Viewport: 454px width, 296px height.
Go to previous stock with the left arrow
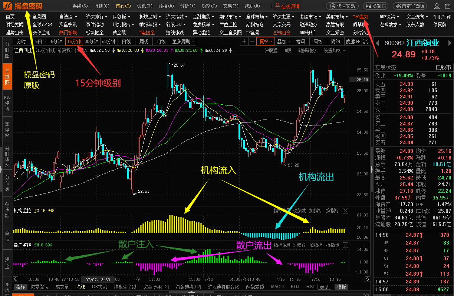[376, 43]
